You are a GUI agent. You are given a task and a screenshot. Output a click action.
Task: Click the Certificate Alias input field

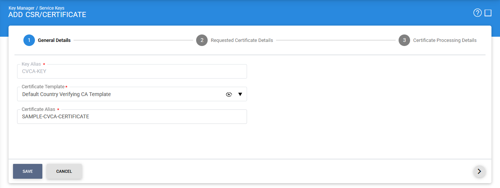(x=132, y=116)
